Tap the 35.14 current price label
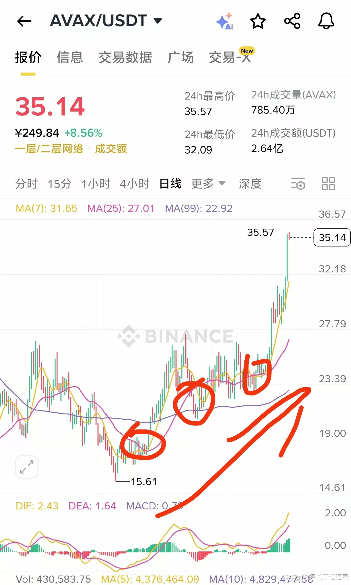 coord(332,238)
